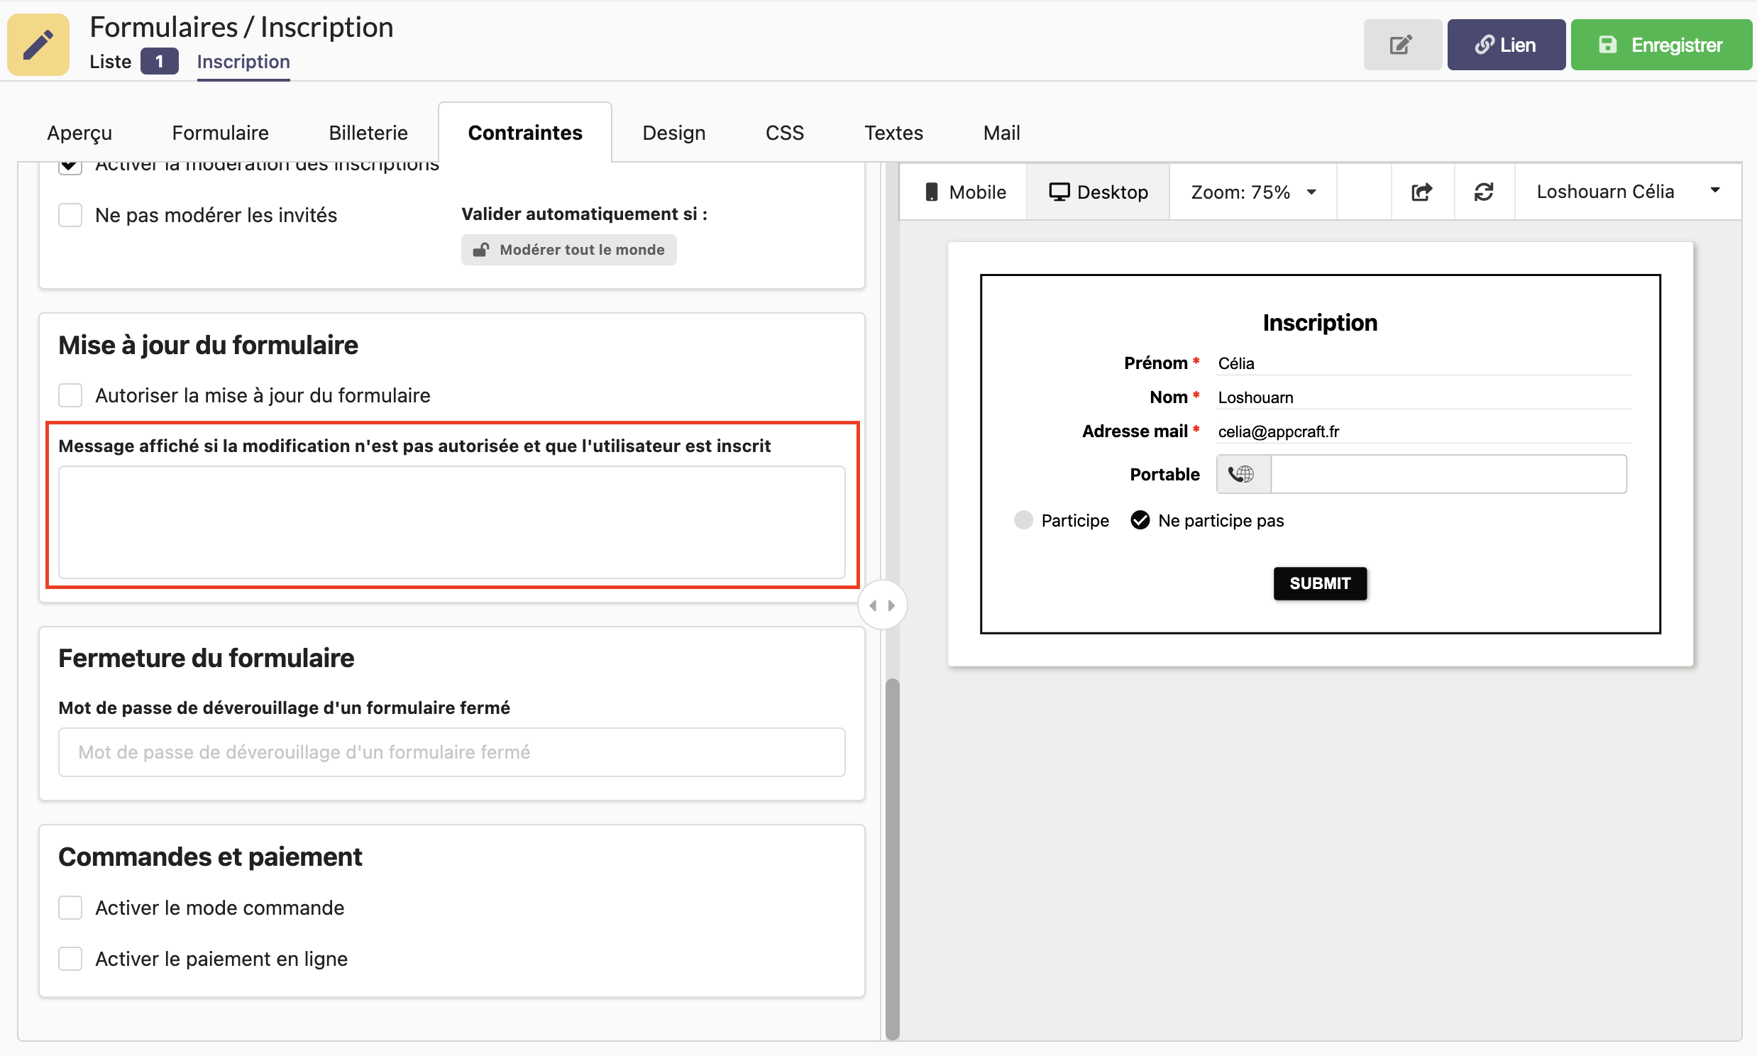1757x1056 pixels.
Task: Switch preview to Desktop view
Action: [x=1098, y=192]
